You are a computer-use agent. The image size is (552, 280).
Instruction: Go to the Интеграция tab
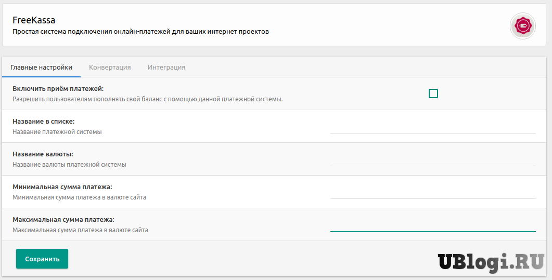tap(166, 67)
